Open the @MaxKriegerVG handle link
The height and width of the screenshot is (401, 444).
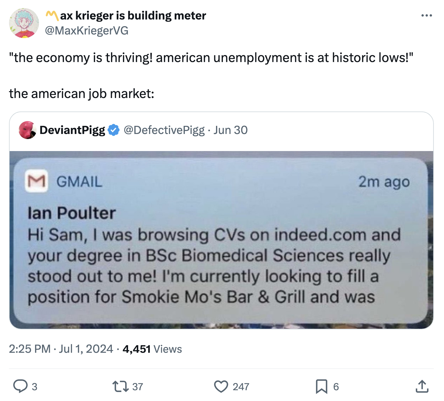point(87,31)
